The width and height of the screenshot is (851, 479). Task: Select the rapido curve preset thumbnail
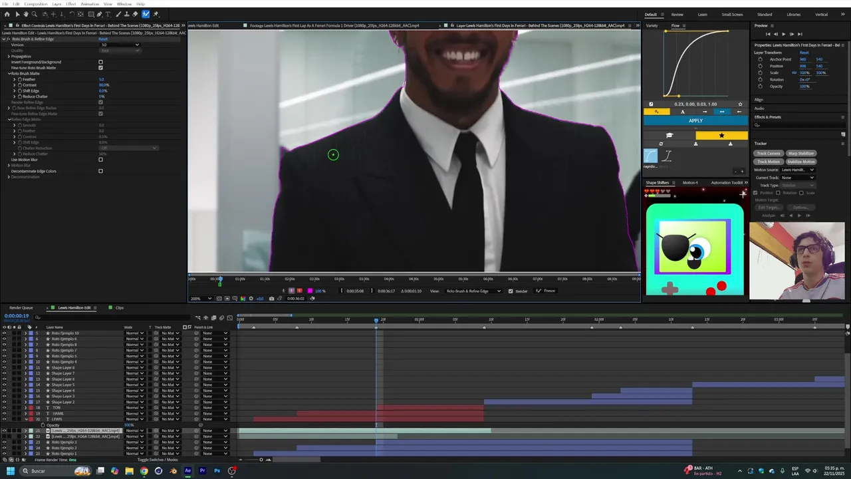650,156
